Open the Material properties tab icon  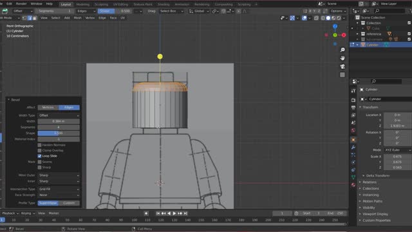353,185
